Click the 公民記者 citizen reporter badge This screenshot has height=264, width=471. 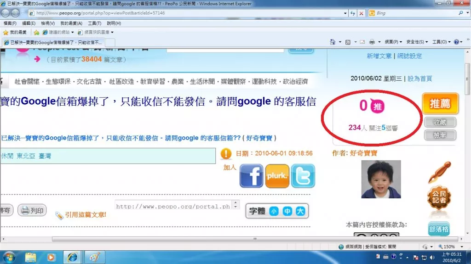439,197
